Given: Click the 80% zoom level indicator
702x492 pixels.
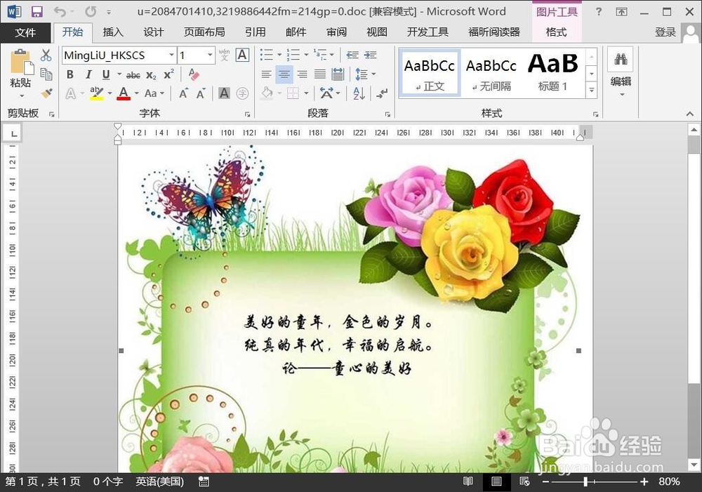Looking at the screenshot, I should pos(668,482).
